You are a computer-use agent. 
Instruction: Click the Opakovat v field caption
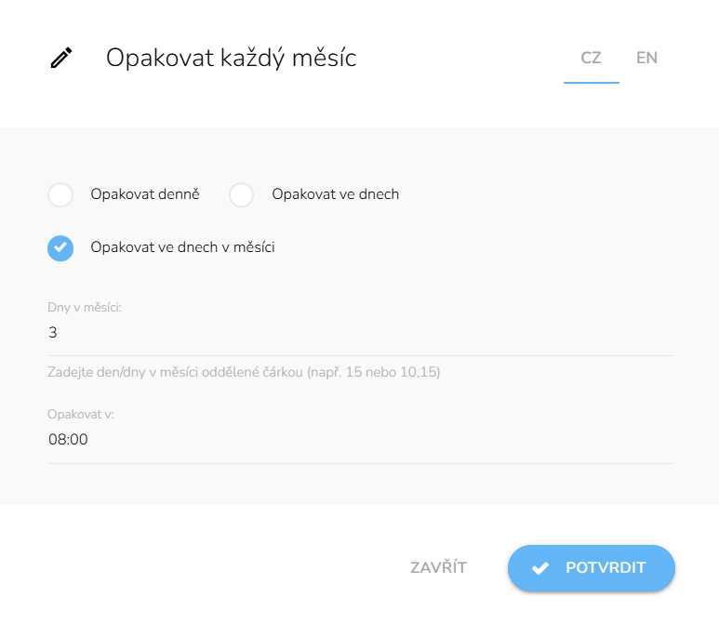click(x=80, y=415)
